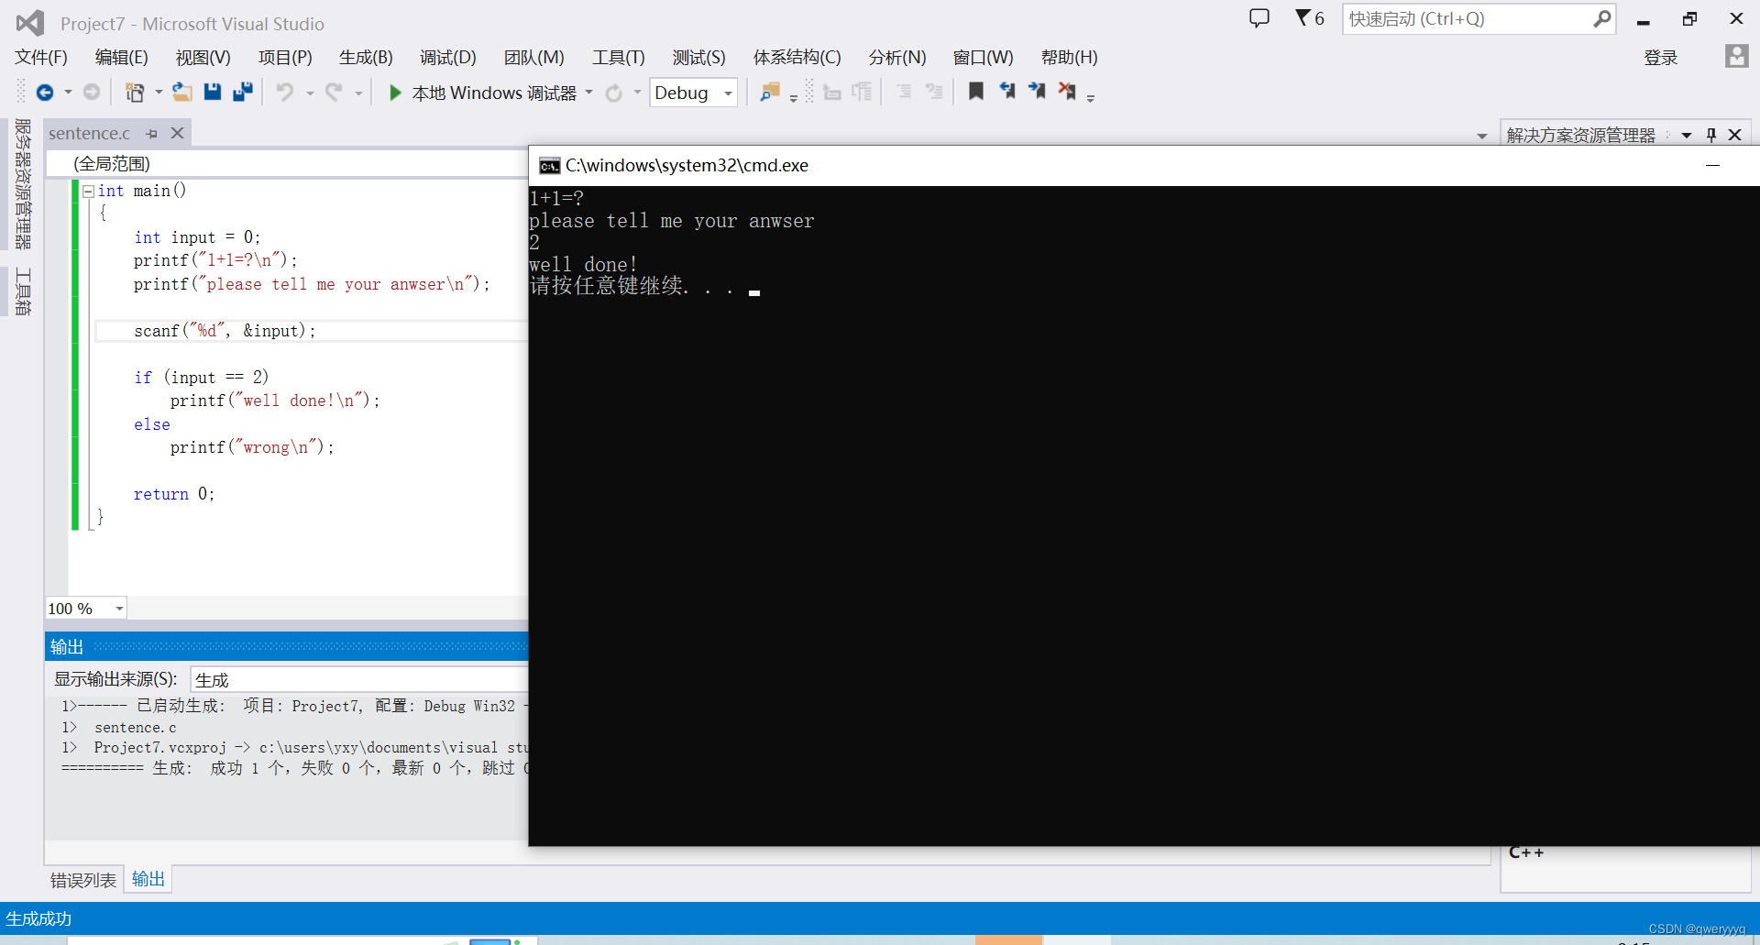1760x945 pixels.
Task: Open the 团队(M) team menu
Action: click(x=534, y=58)
